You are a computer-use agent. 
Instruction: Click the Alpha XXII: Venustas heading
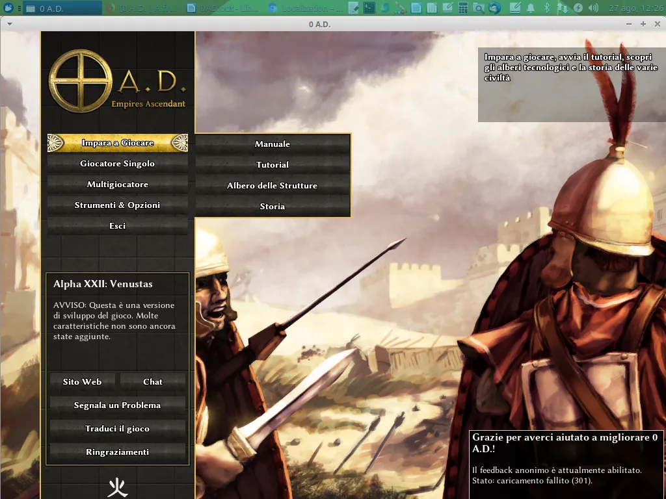[103, 284]
